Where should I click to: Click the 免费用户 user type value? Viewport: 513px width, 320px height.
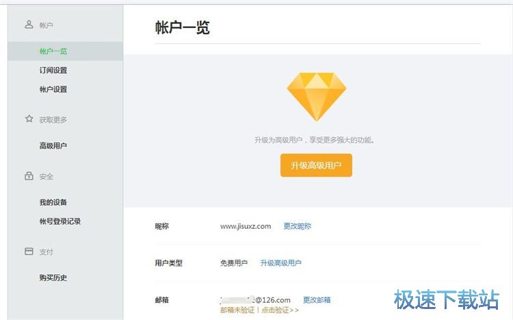coord(234,263)
